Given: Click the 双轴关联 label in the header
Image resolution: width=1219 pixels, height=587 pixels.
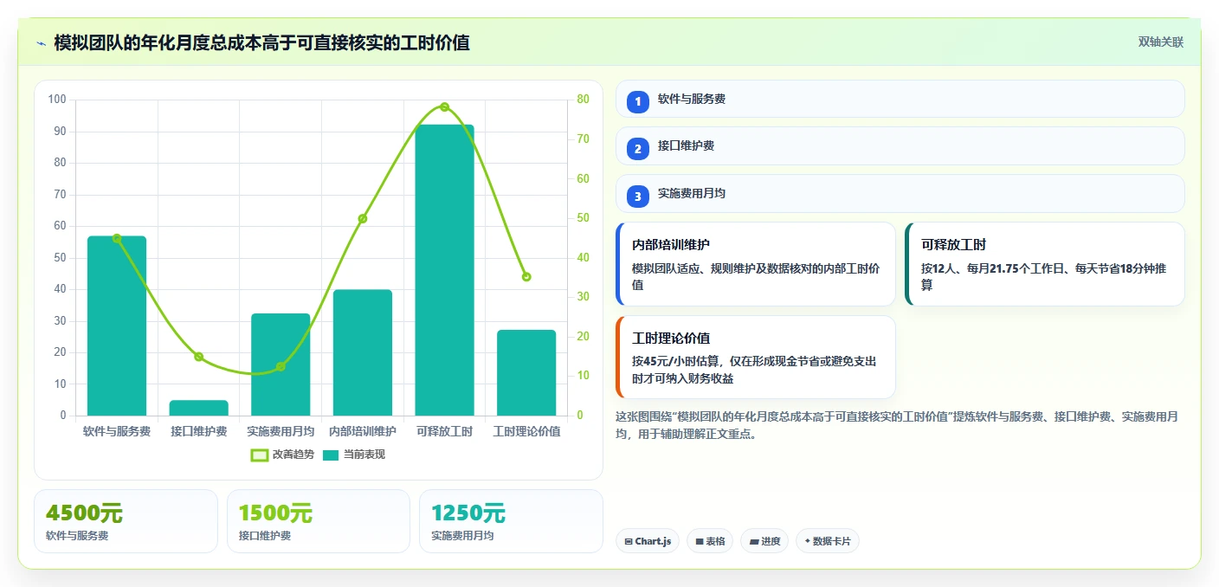Looking at the screenshot, I should tap(1160, 42).
